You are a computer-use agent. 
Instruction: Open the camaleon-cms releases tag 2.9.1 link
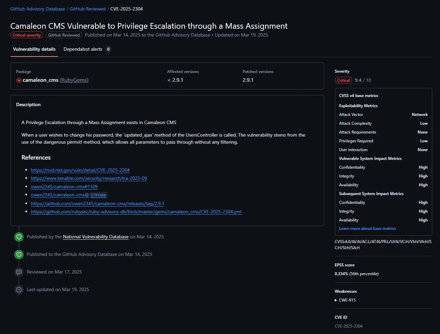click(97, 204)
